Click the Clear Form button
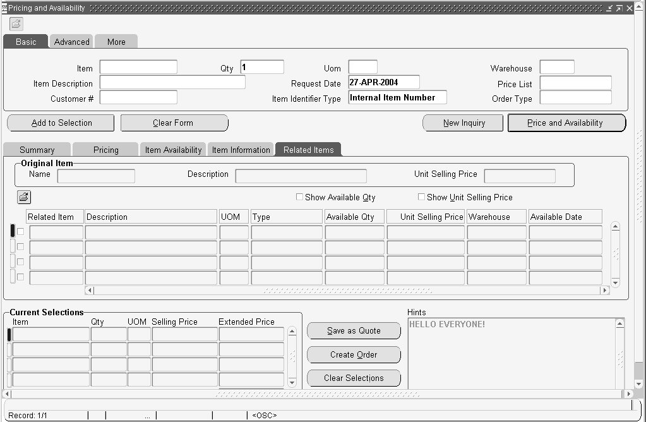 [174, 123]
